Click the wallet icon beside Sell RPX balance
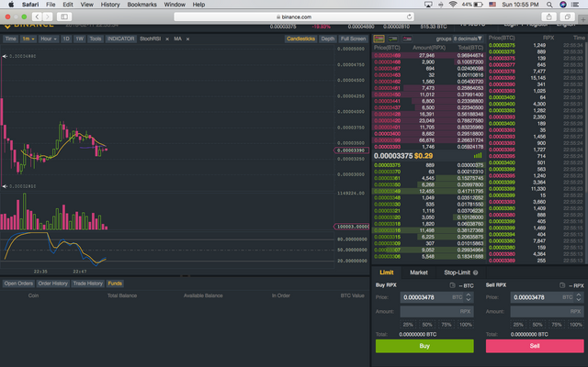 [562, 285]
